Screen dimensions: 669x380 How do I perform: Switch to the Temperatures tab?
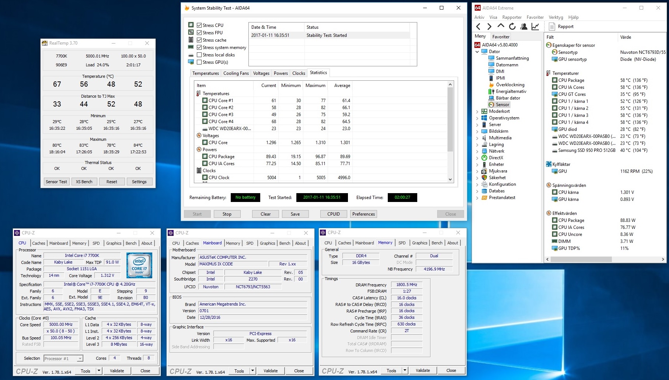click(x=206, y=73)
